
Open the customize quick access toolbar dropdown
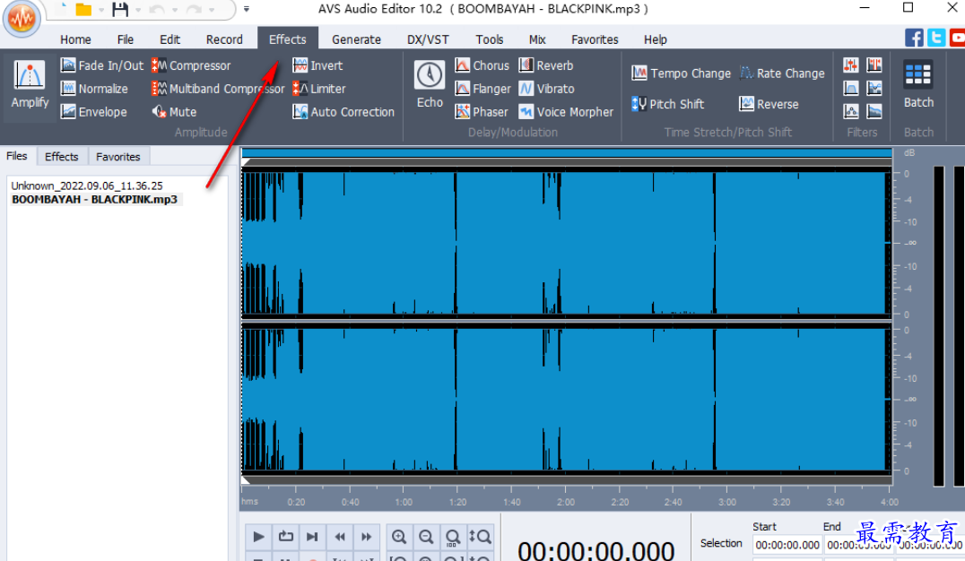point(246,9)
